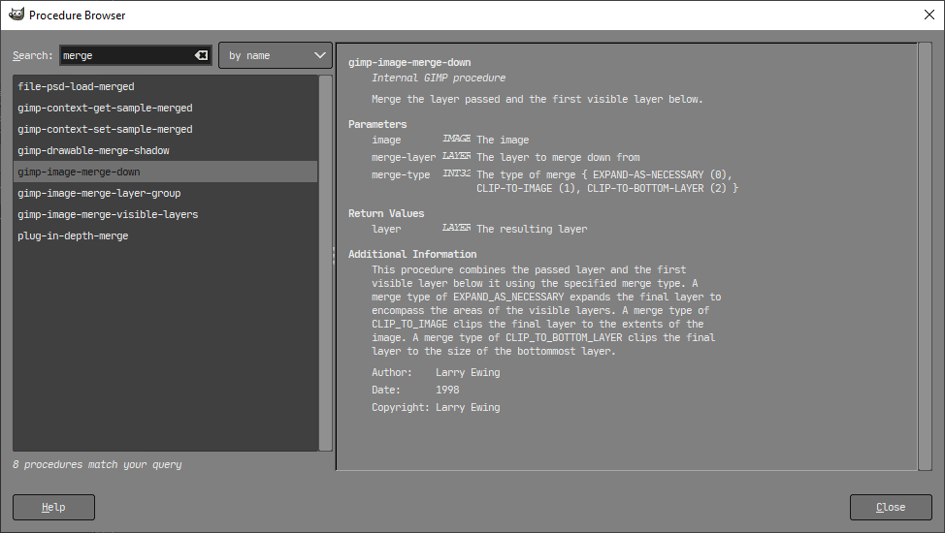Image resolution: width=945 pixels, height=533 pixels.
Task: Click the date value '1998'
Action: tap(447, 390)
